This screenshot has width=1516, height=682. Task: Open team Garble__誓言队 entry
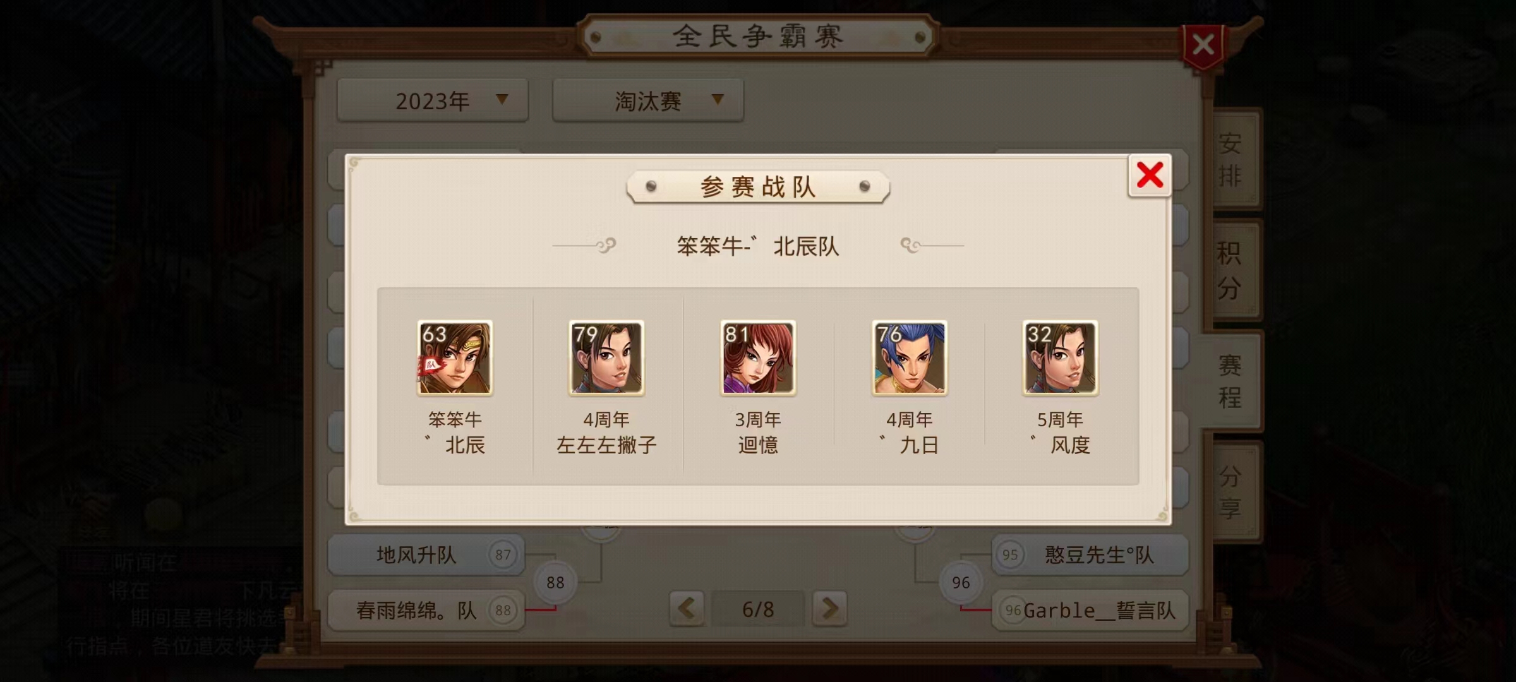coord(1090,610)
